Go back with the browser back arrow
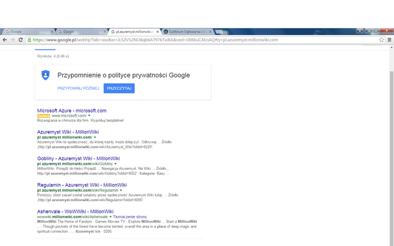394x246 pixels. [x=4, y=39]
